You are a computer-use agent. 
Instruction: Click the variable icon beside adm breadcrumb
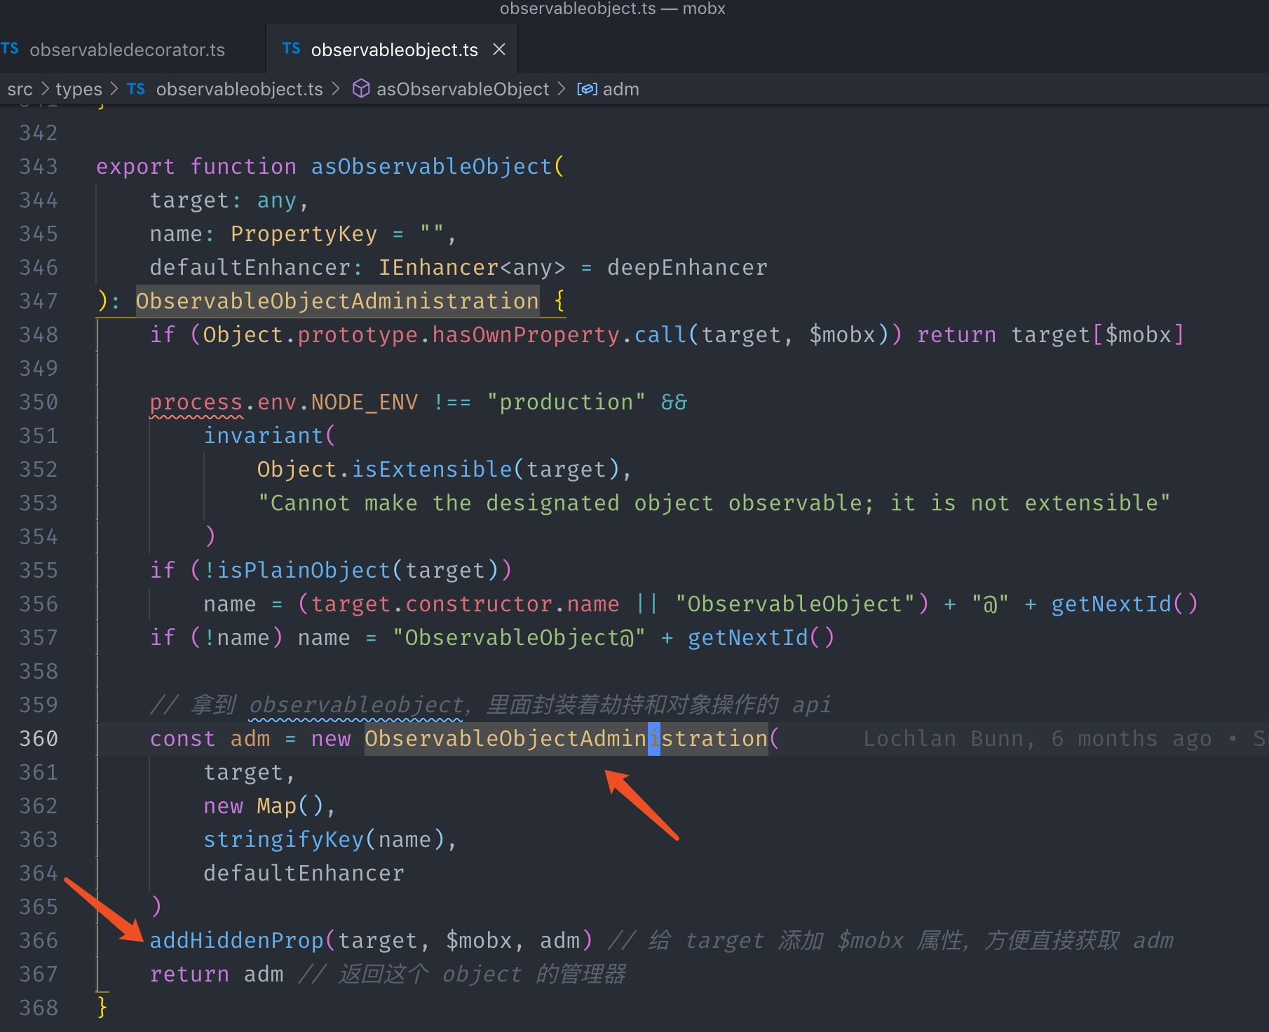(587, 89)
